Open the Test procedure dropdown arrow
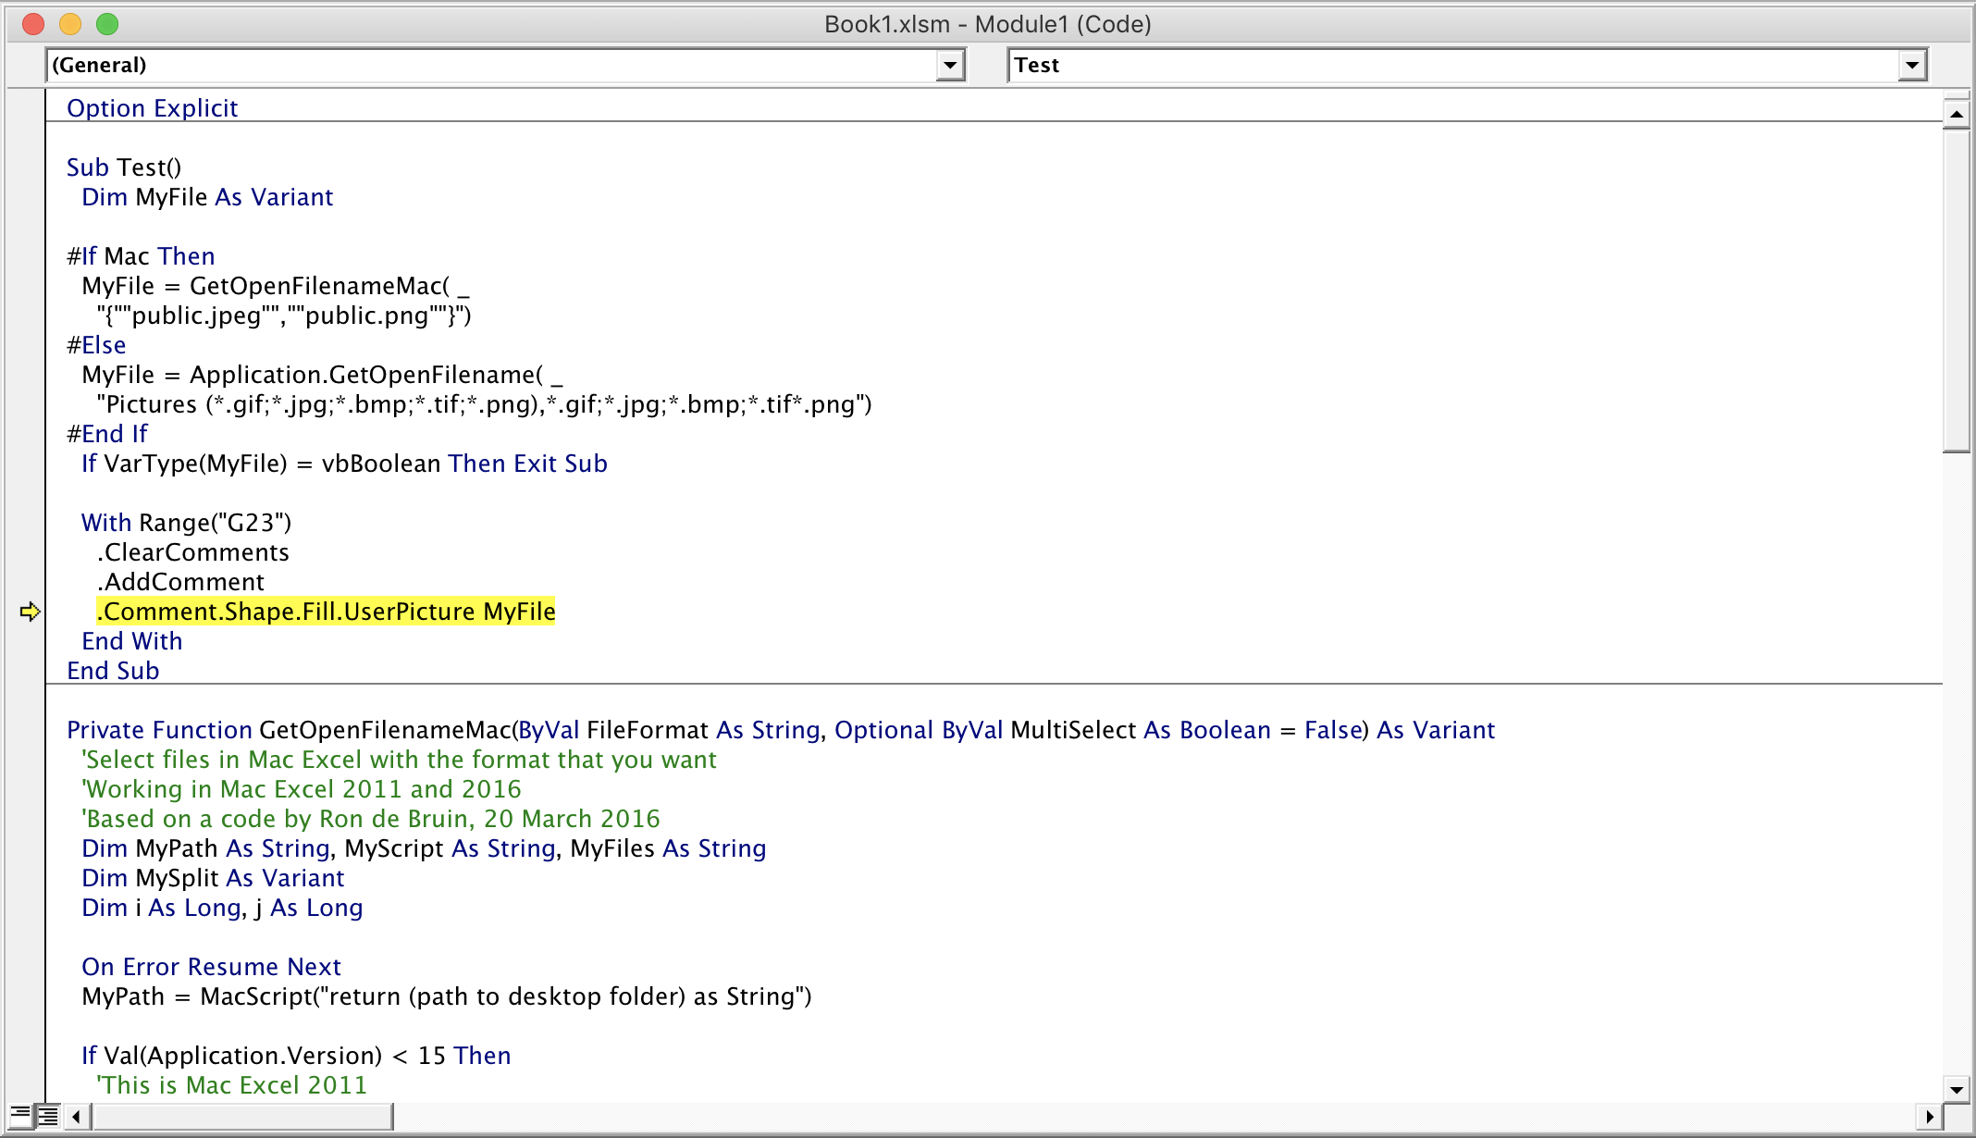1976x1138 pixels. pos(1912,66)
